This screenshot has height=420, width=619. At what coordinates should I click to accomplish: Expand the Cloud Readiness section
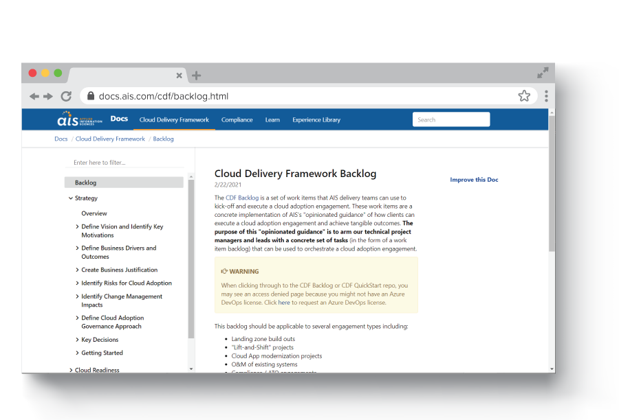(x=71, y=370)
